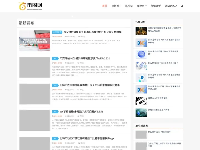The width and height of the screenshot is (200, 150).
Task: Click the OKEX teal thumbnail
Action: tap(141, 112)
